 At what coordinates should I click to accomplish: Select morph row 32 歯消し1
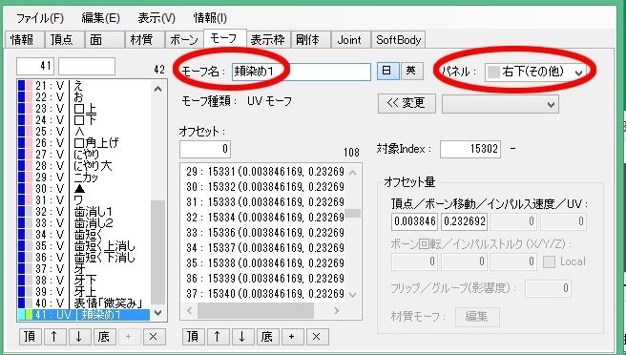click(84, 211)
